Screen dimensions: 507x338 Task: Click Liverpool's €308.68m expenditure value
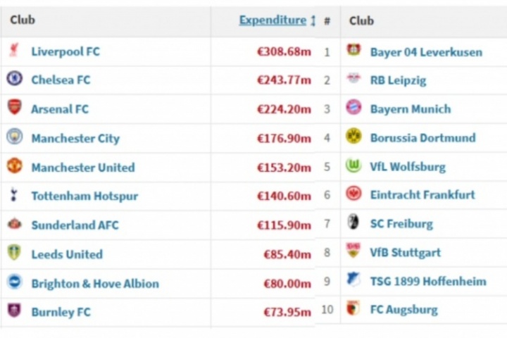coord(284,52)
